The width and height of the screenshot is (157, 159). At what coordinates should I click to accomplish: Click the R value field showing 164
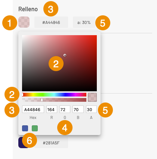(x=52, y=109)
